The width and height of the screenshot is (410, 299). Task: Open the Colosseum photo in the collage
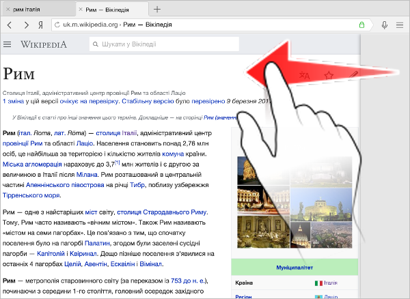[x=247, y=171]
